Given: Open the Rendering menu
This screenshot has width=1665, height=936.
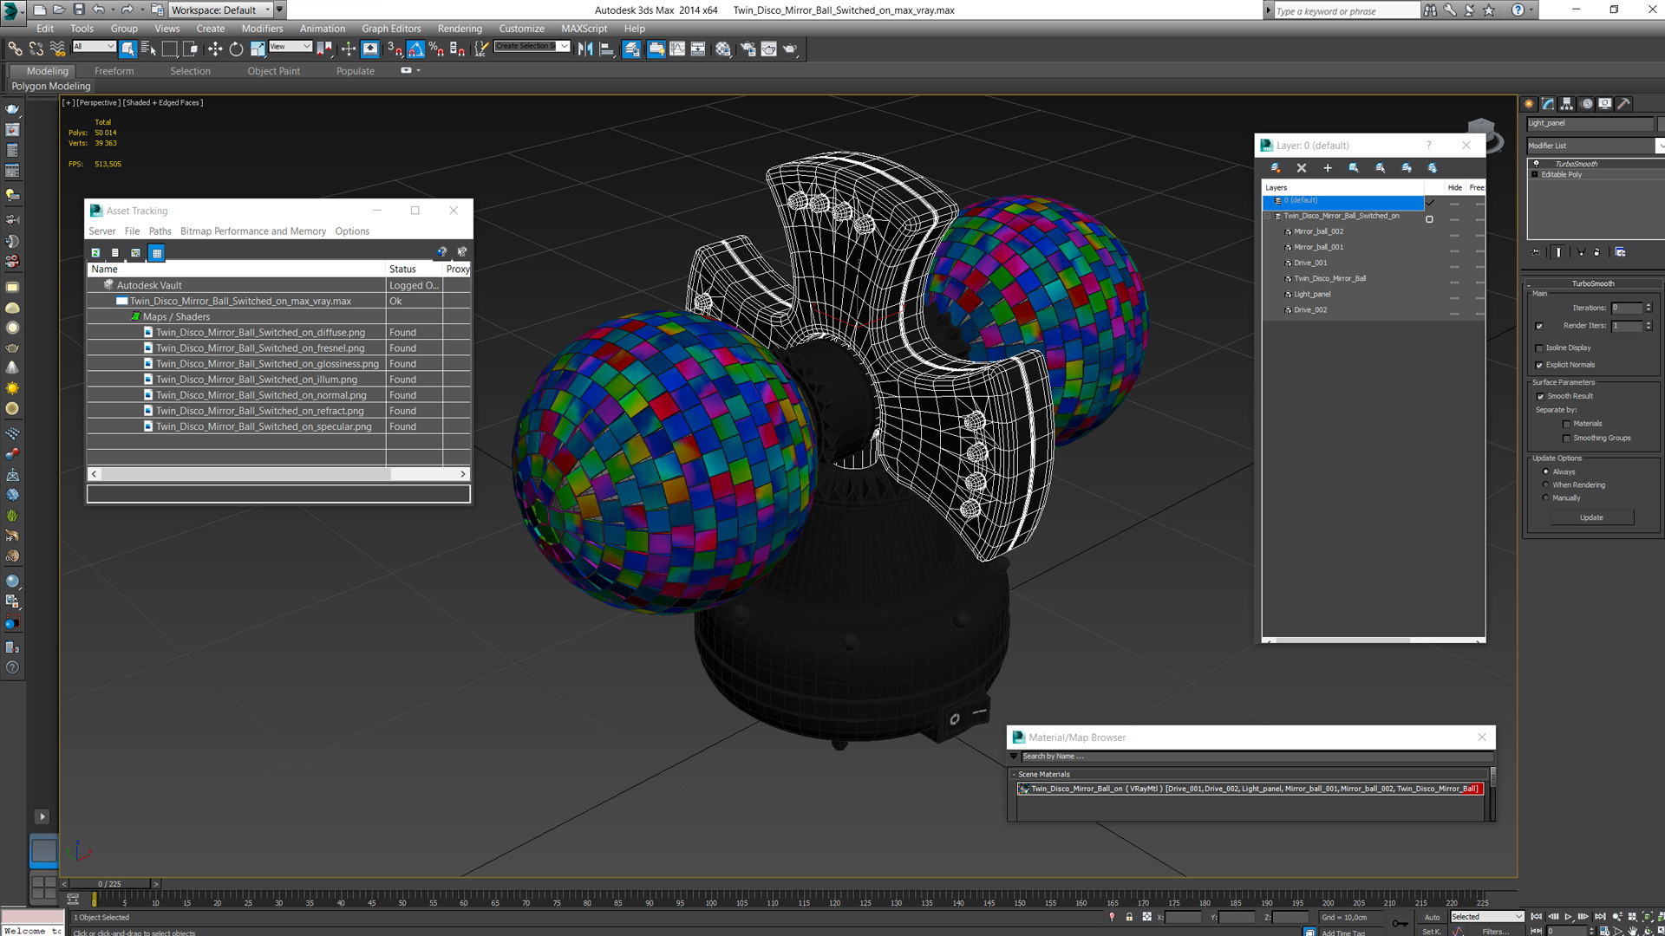Looking at the screenshot, I should click(459, 29).
